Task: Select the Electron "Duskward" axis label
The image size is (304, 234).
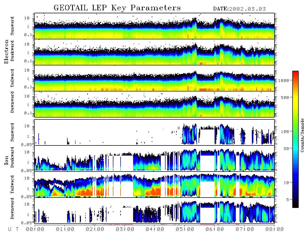Action: (12, 51)
